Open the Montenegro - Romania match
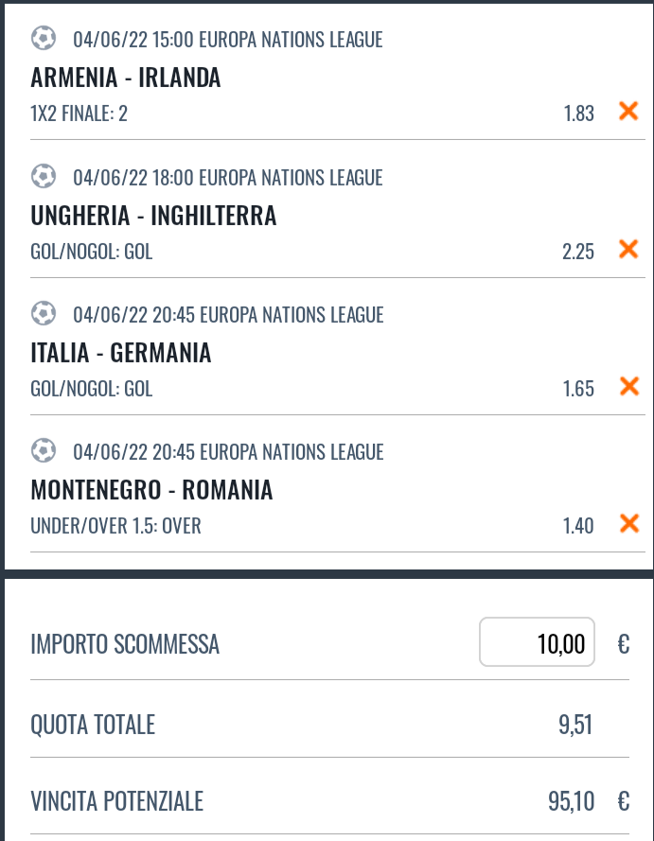 [x=151, y=490]
